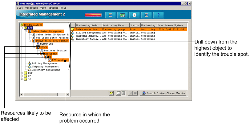The height and width of the screenshot is (125, 250).
Task: Sort by the Monitoring column header
Action: [x=149, y=25]
